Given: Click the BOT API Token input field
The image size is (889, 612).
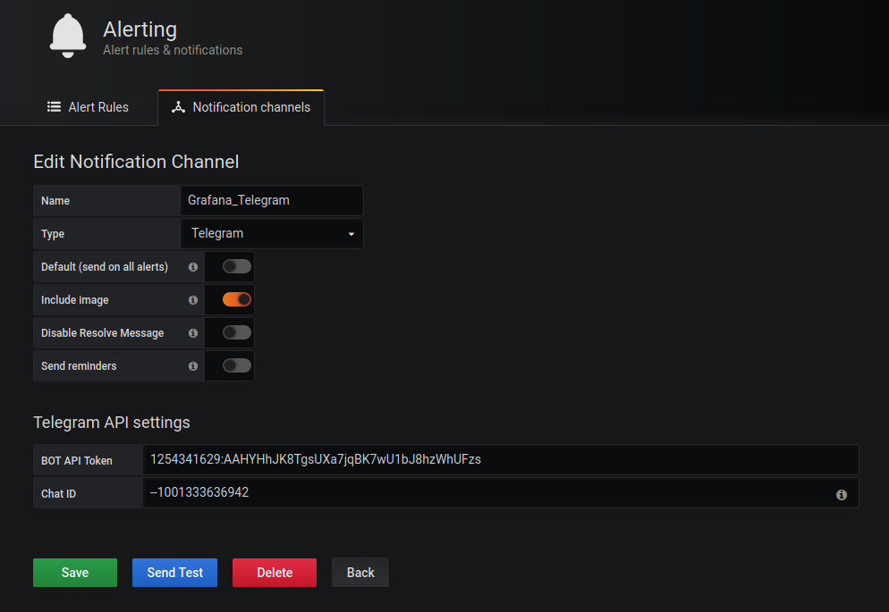Looking at the screenshot, I should tap(501, 460).
